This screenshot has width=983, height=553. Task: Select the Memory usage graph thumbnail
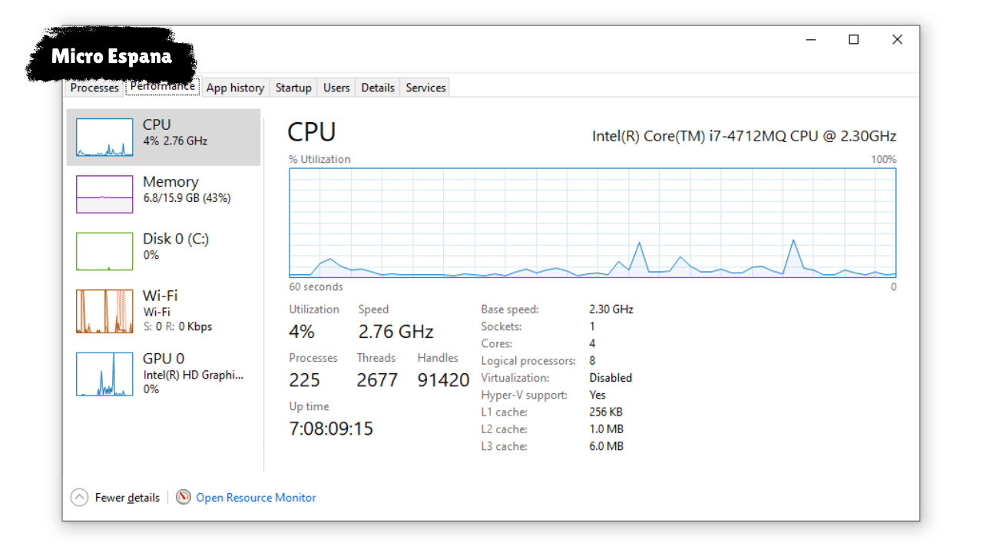[104, 194]
